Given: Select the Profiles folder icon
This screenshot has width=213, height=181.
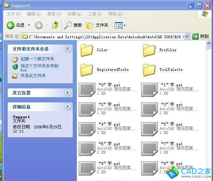Looking at the screenshot, I should 149,50.
